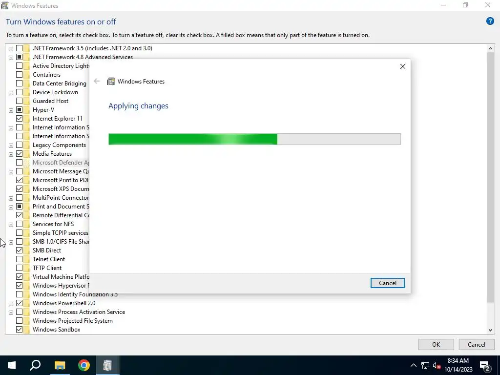Click folder icon next to Telnet Client

click(x=26, y=259)
